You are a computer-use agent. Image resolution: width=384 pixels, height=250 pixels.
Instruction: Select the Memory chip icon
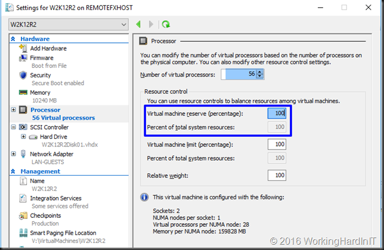(23, 92)
